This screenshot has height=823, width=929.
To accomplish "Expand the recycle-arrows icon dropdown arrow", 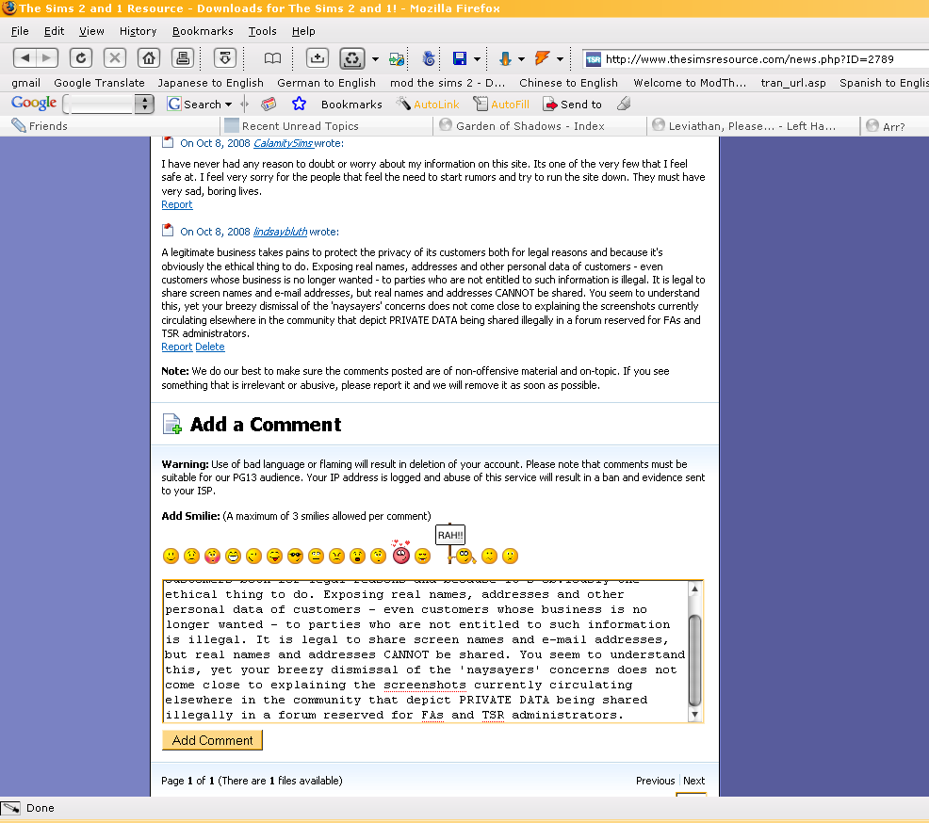I will click(375, 59).
